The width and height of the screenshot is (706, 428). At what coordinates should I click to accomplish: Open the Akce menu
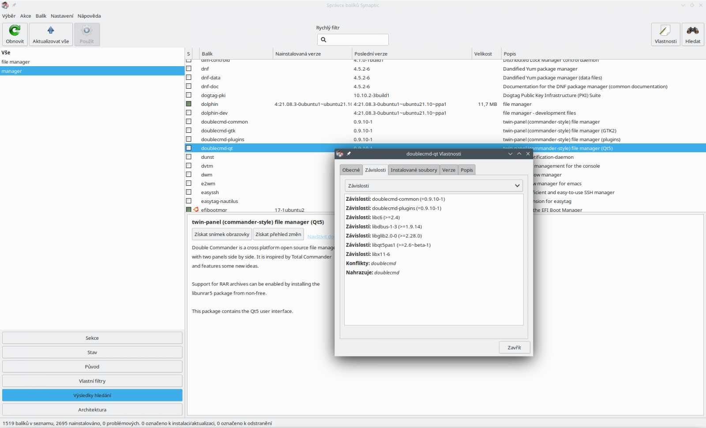26,16
